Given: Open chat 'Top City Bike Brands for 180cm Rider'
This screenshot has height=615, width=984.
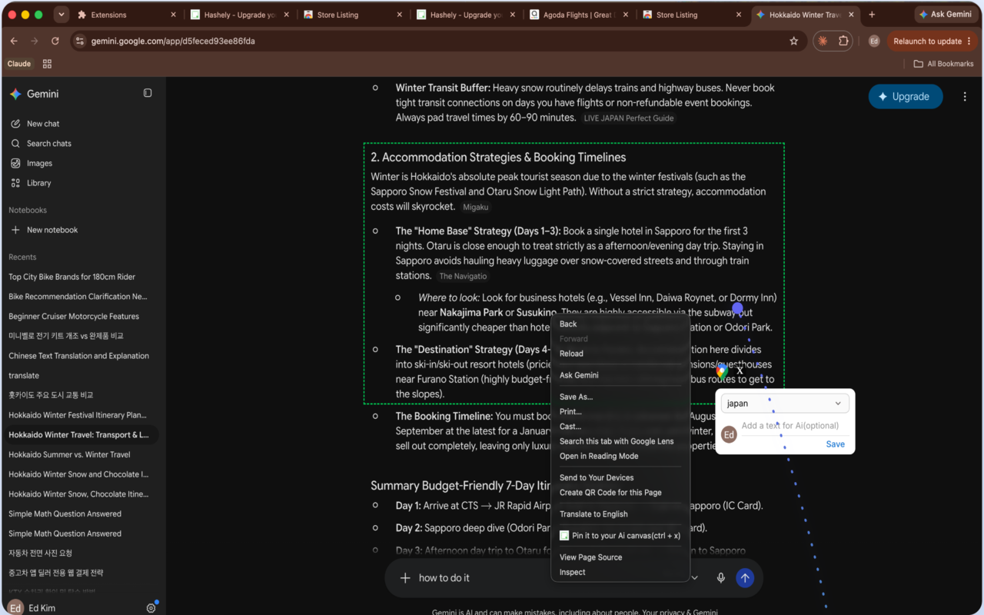Looking at the screenshot, I should [71, 277].
